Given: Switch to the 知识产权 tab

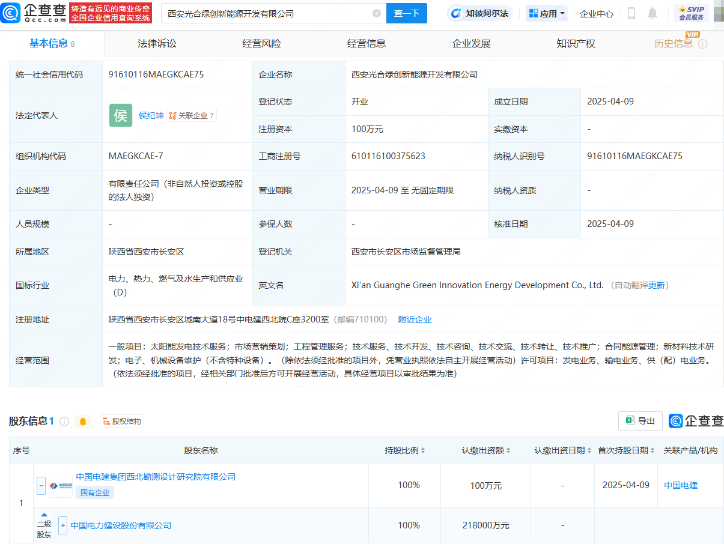Looking at the screenshot, I should (x=576, y=43).
